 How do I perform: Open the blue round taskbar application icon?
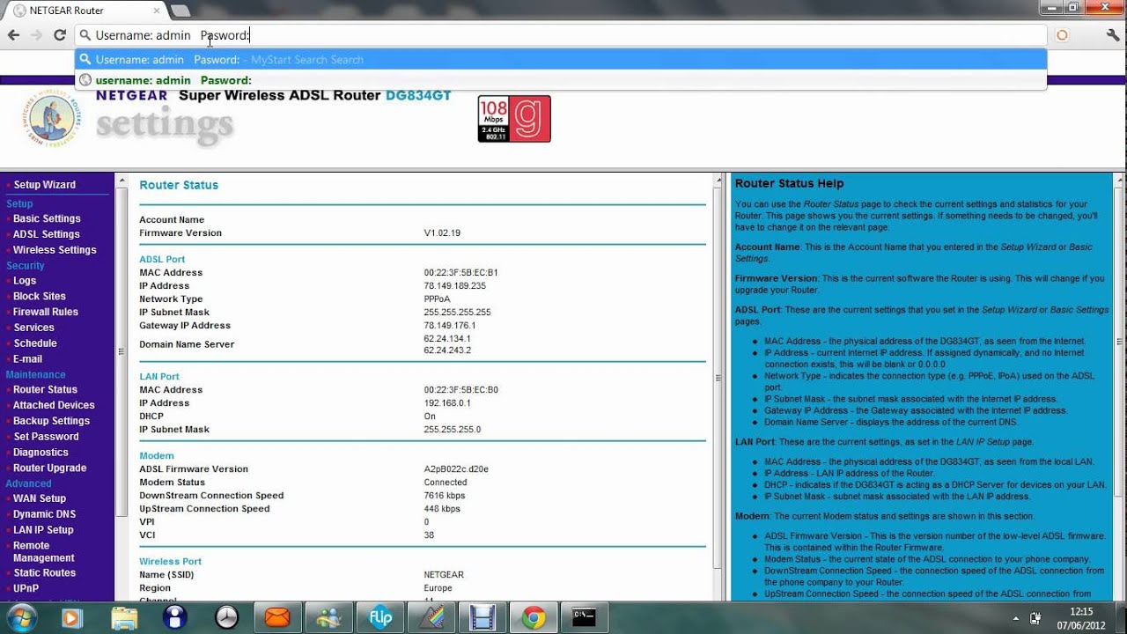pyautogui.click(x=175, y=618)
